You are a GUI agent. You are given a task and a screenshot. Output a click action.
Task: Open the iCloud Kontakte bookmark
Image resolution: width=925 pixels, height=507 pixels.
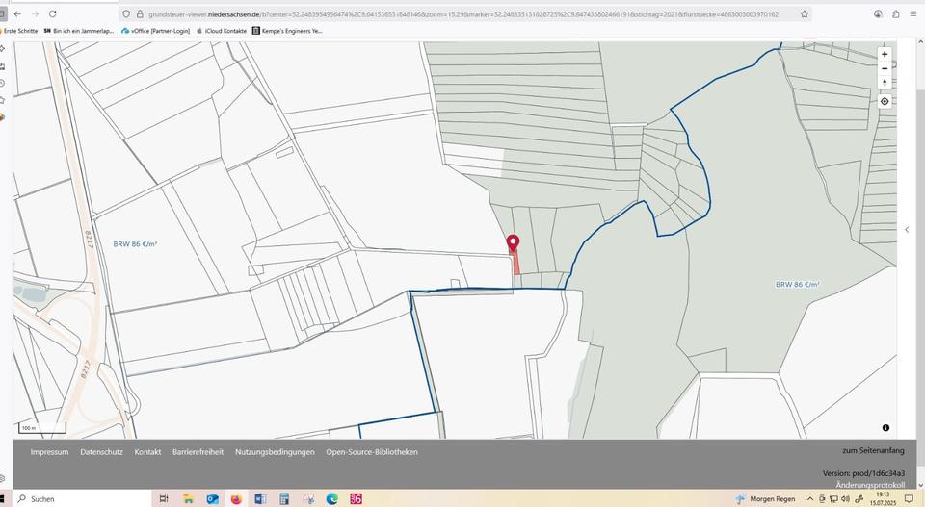click(x=222, y=31)
